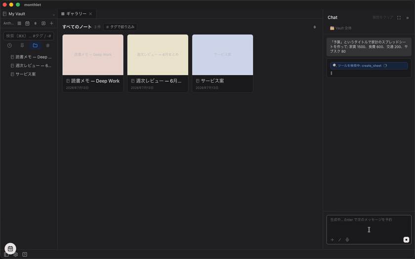415x259 pixels.
Task: Click the 週次レビュー — 6月... card title
Action: click(x=159, y=81)
